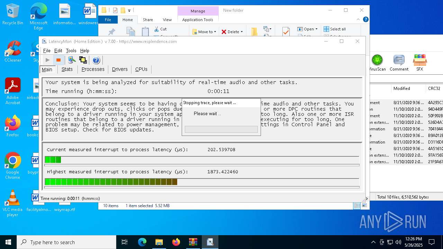Image resolution: width=443 pixels, height=249 pixels.
Task: Click the New folder icon in ribbon
Action: pos(254,32)
